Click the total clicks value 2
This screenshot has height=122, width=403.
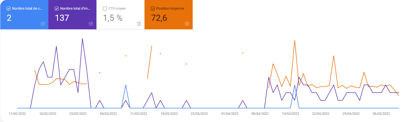coord(9,18)
